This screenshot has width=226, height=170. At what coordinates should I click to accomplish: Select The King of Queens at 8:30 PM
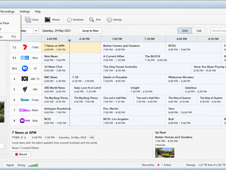[212, 100]
